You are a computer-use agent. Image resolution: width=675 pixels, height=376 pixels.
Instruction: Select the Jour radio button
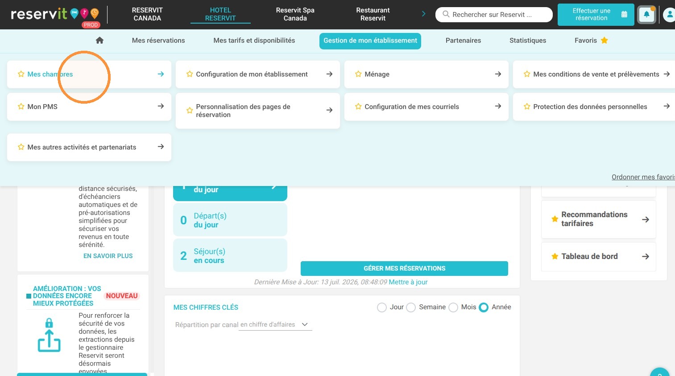[382, 307]
